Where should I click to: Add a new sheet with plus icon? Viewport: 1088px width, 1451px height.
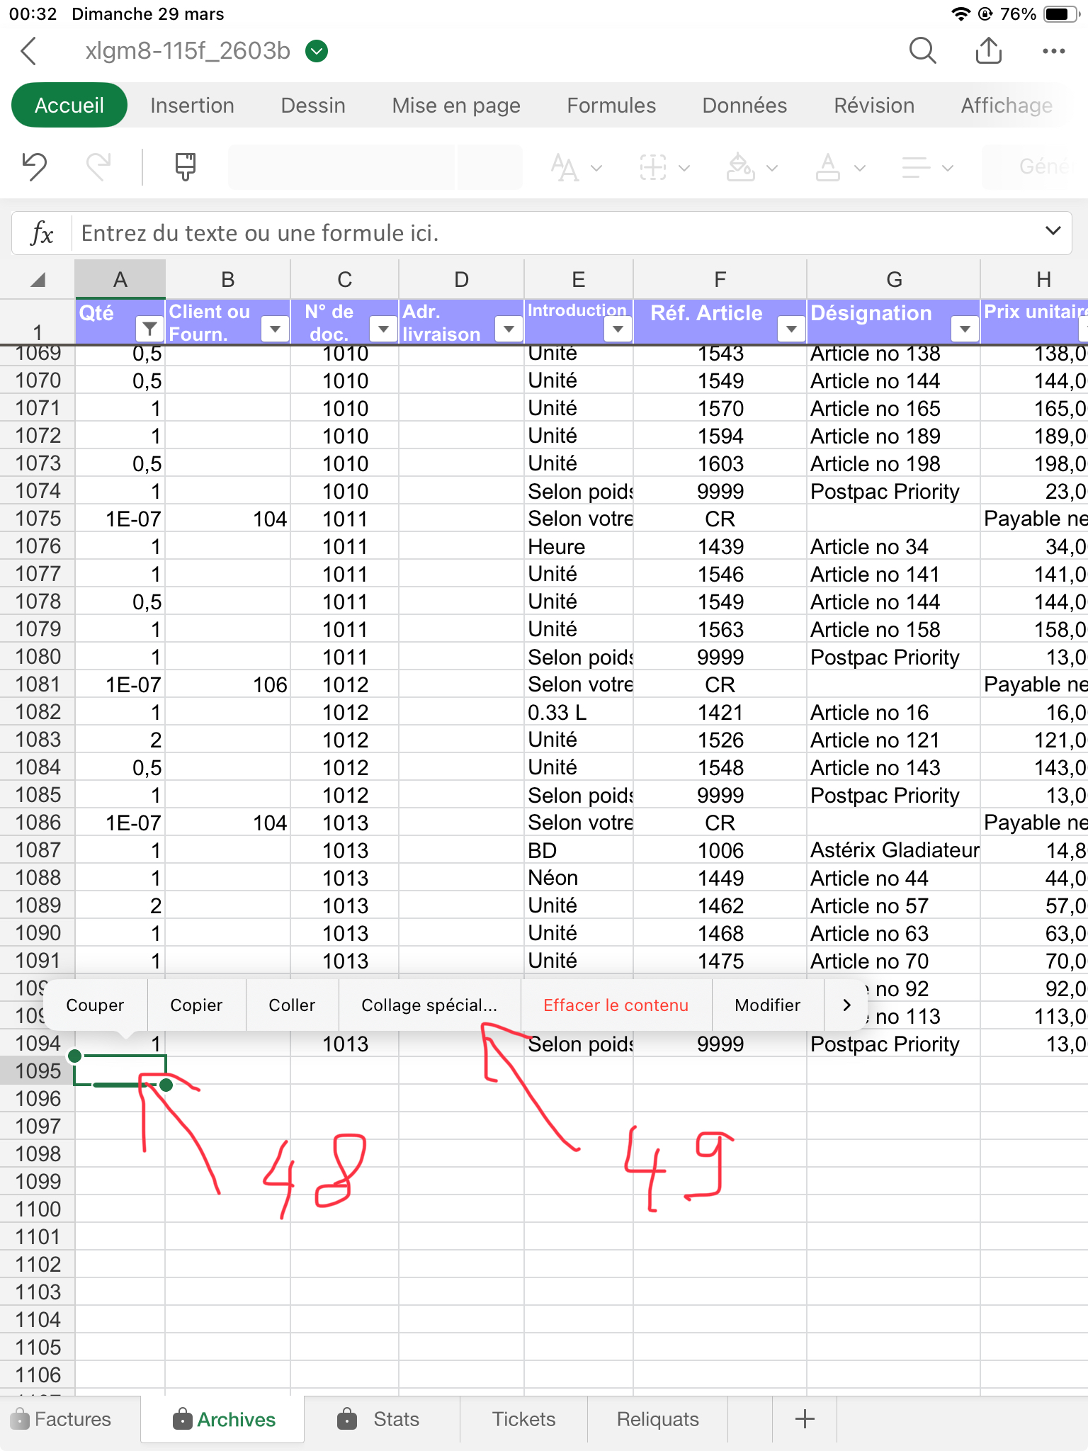[805, 1419]
